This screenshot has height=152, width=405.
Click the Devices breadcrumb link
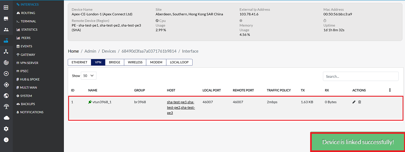click(109, 51)
